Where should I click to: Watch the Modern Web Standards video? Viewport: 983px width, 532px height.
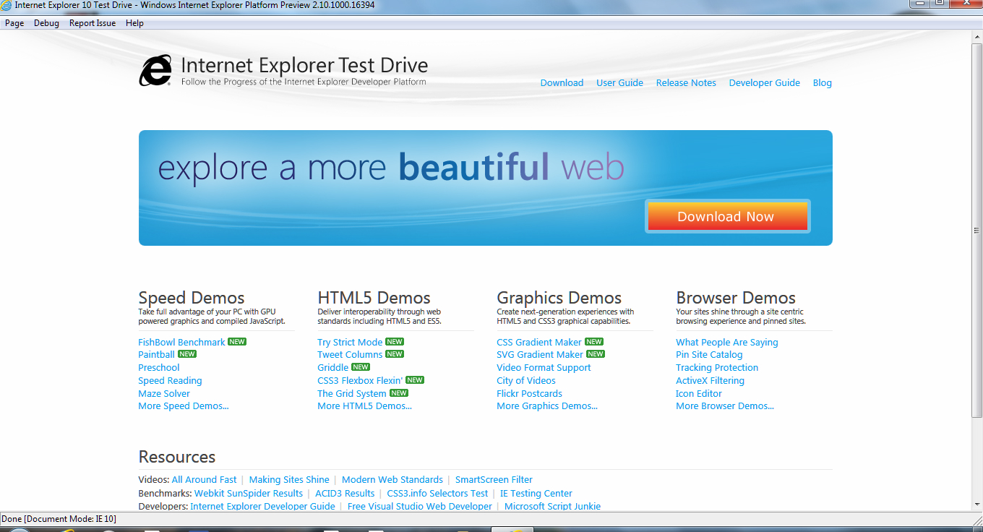392,480
